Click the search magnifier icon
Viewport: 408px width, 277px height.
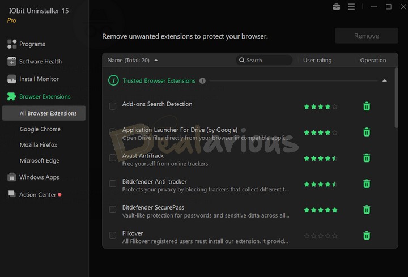pyautogui.click(x=242, y=60)
